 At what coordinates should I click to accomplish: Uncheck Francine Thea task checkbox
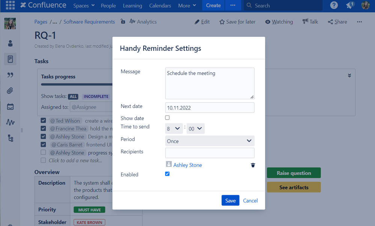pyautogui.click(x=43, y=129)
